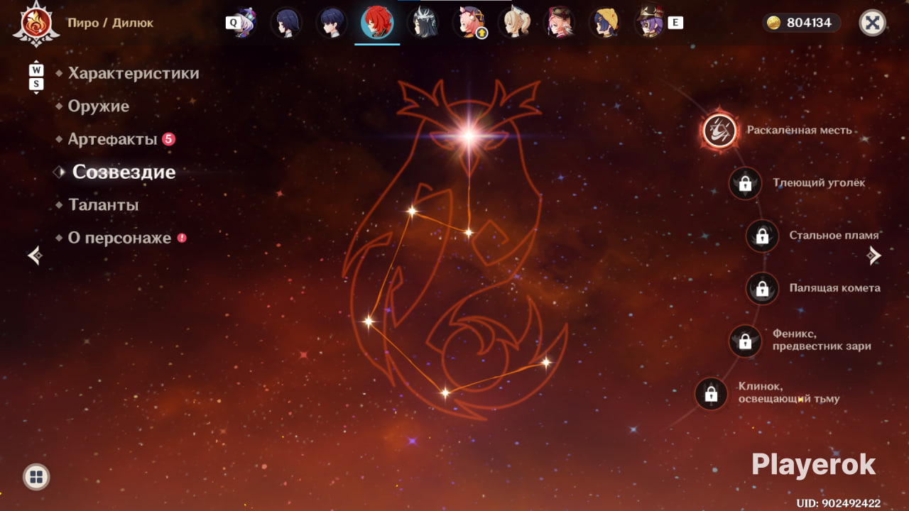Click the 804134 Mora balance
This screenshot has width=909, height=511.
(x=809, y=23)
